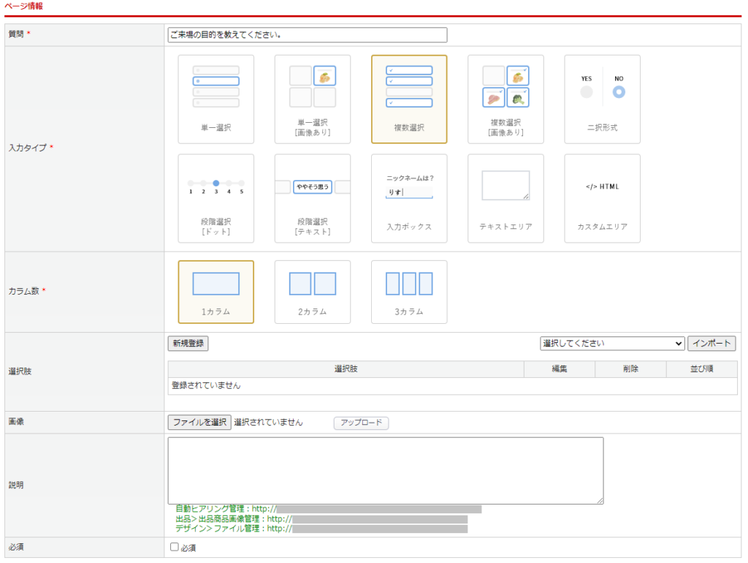748x563 pixels.
Task: Click the 新規登録 button
Action: [x=188, y=344]
